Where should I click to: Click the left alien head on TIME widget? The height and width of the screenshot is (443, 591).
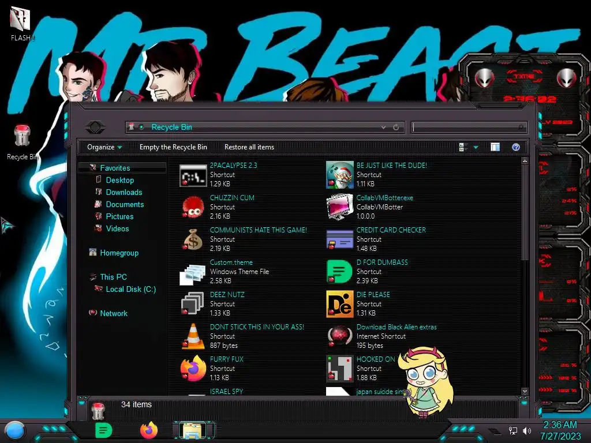coord(484,78)
